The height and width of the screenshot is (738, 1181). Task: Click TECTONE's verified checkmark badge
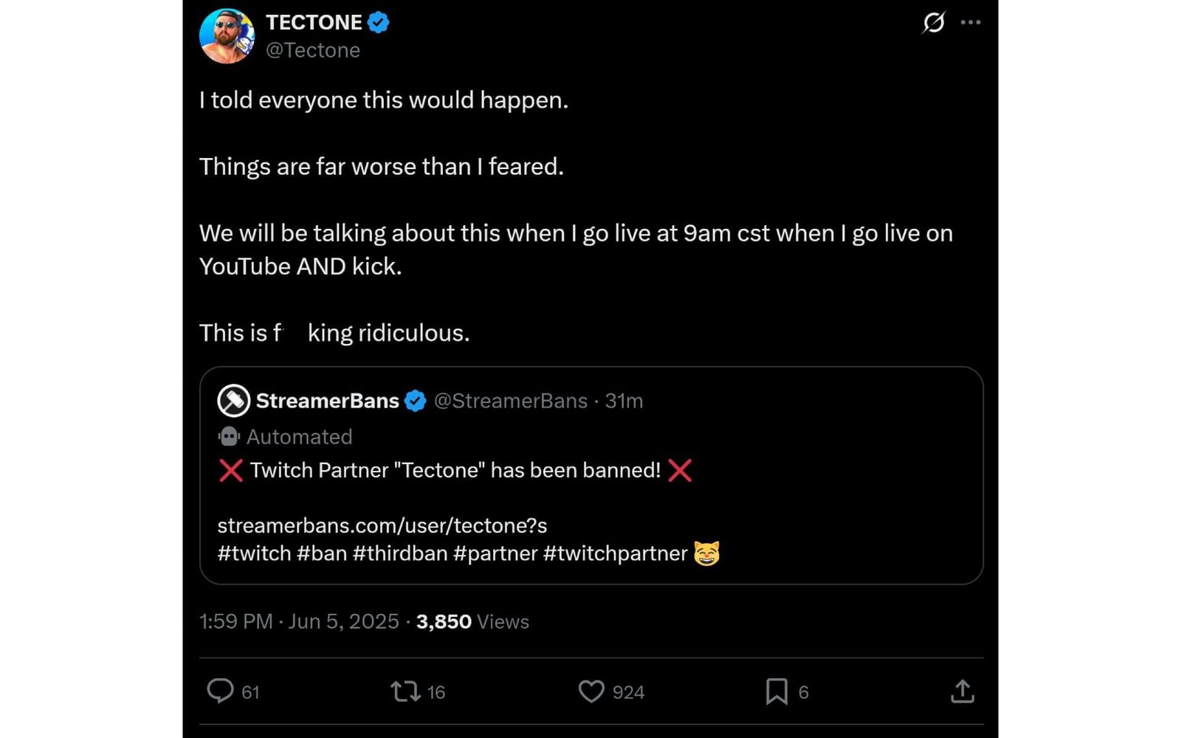pyautogui.click(x=378, y=21)
